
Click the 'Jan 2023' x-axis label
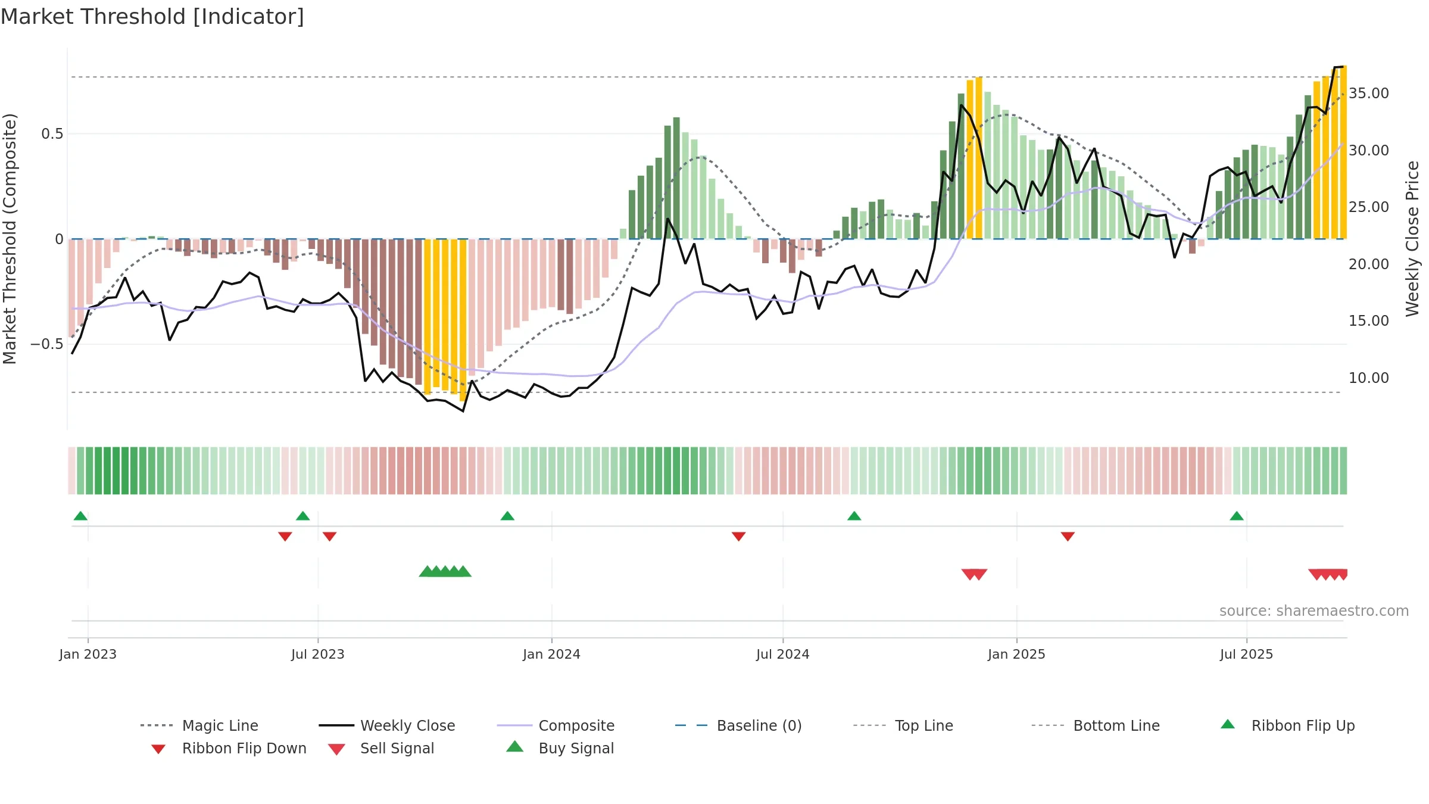click(x=88, y=654)
